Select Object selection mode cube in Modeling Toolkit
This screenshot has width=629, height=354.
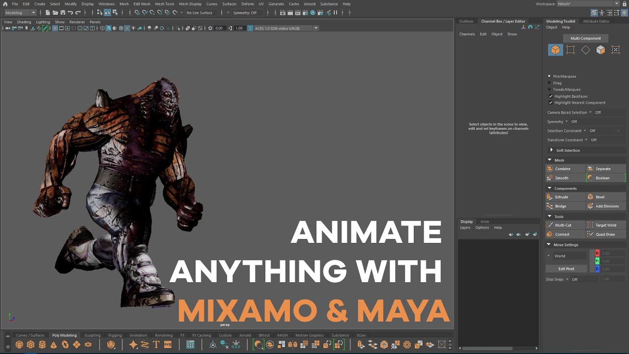555,50
